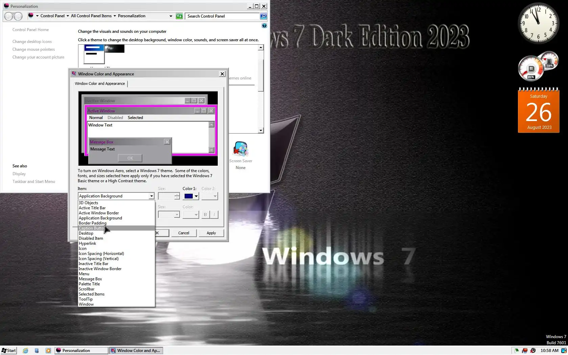The image size is (568, 355).
Task: Open the blue libraries icon in quick launch
Action: click(37, 351)
